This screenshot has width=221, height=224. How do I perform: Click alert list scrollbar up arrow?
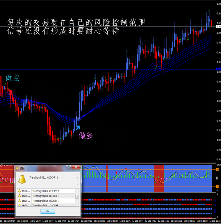(77, 191)
